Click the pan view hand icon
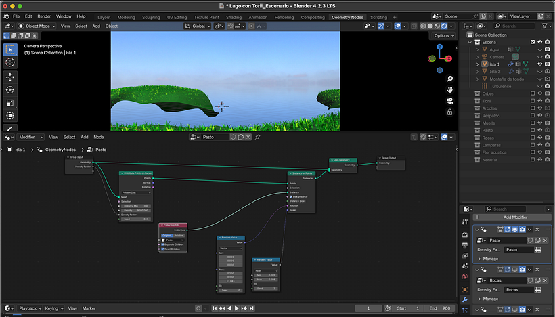 [x=450, y=89]
